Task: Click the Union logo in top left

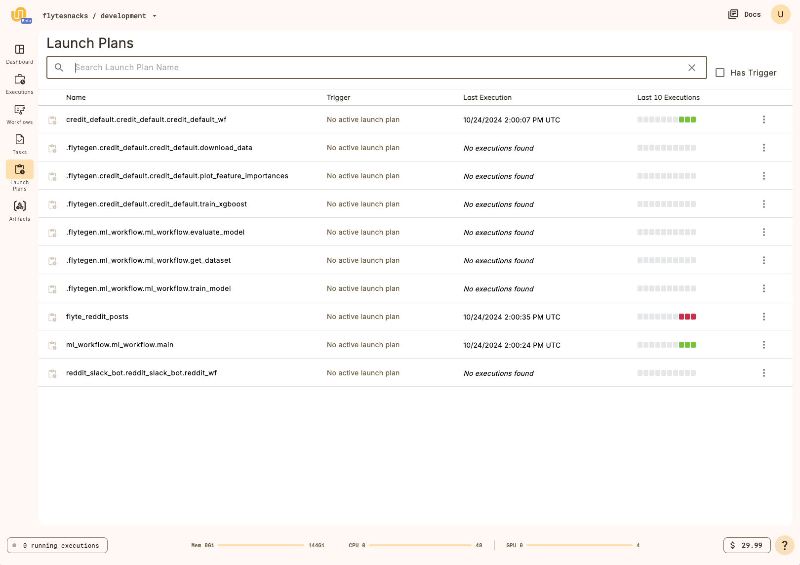Action: [20, 15]
